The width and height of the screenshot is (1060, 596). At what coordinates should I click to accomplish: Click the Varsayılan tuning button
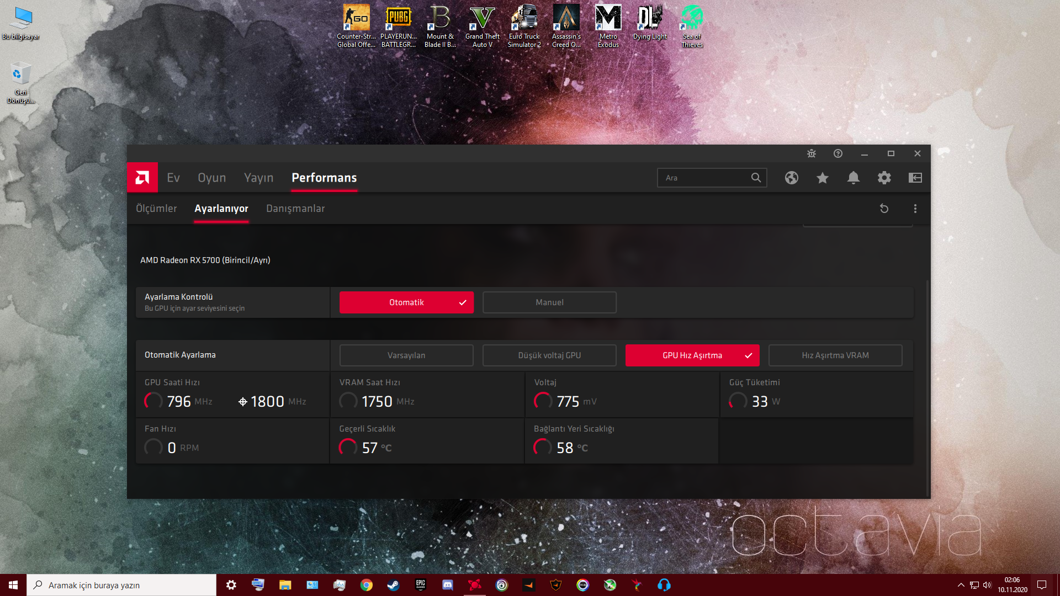point(406,355)
